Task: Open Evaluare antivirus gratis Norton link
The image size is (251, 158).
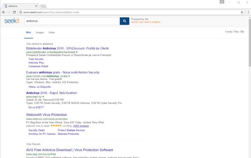Action: (63, 72)
